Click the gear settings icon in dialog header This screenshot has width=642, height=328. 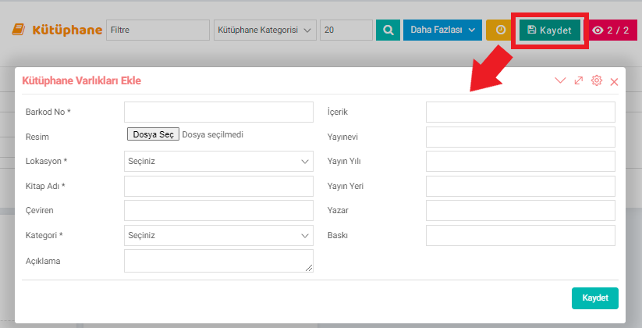(x=597, y=80)
